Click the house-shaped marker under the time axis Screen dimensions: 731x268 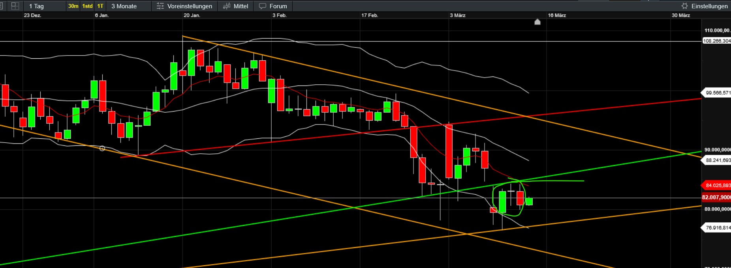point(537,22)
